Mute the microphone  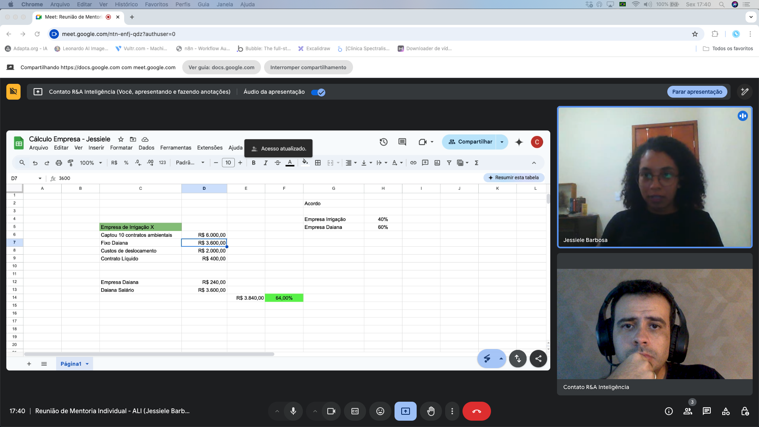point(293,411)
